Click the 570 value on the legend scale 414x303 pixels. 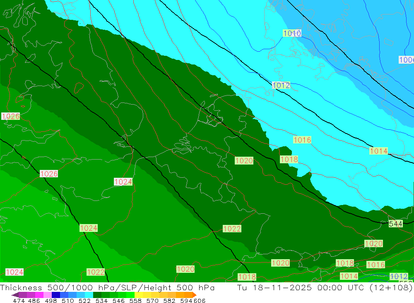[x=152, y=301]
